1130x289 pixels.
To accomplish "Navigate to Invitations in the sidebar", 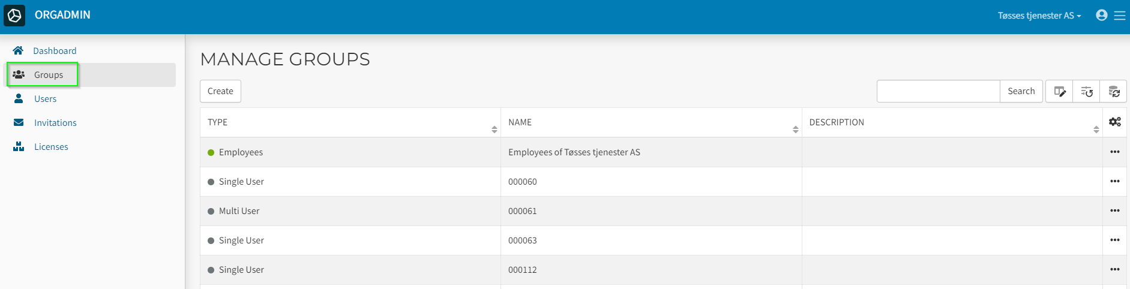I will tap(55, 123).
